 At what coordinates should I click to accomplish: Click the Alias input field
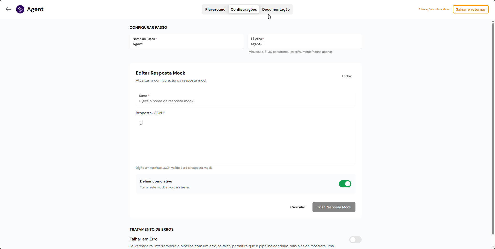304,44
